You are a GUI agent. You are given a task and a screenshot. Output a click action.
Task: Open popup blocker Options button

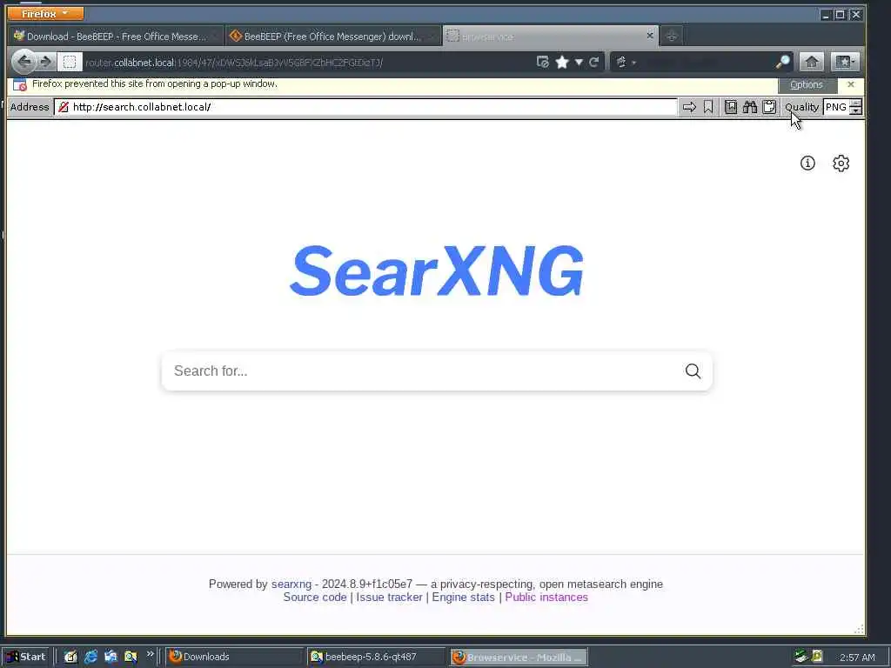click(807, 84)
